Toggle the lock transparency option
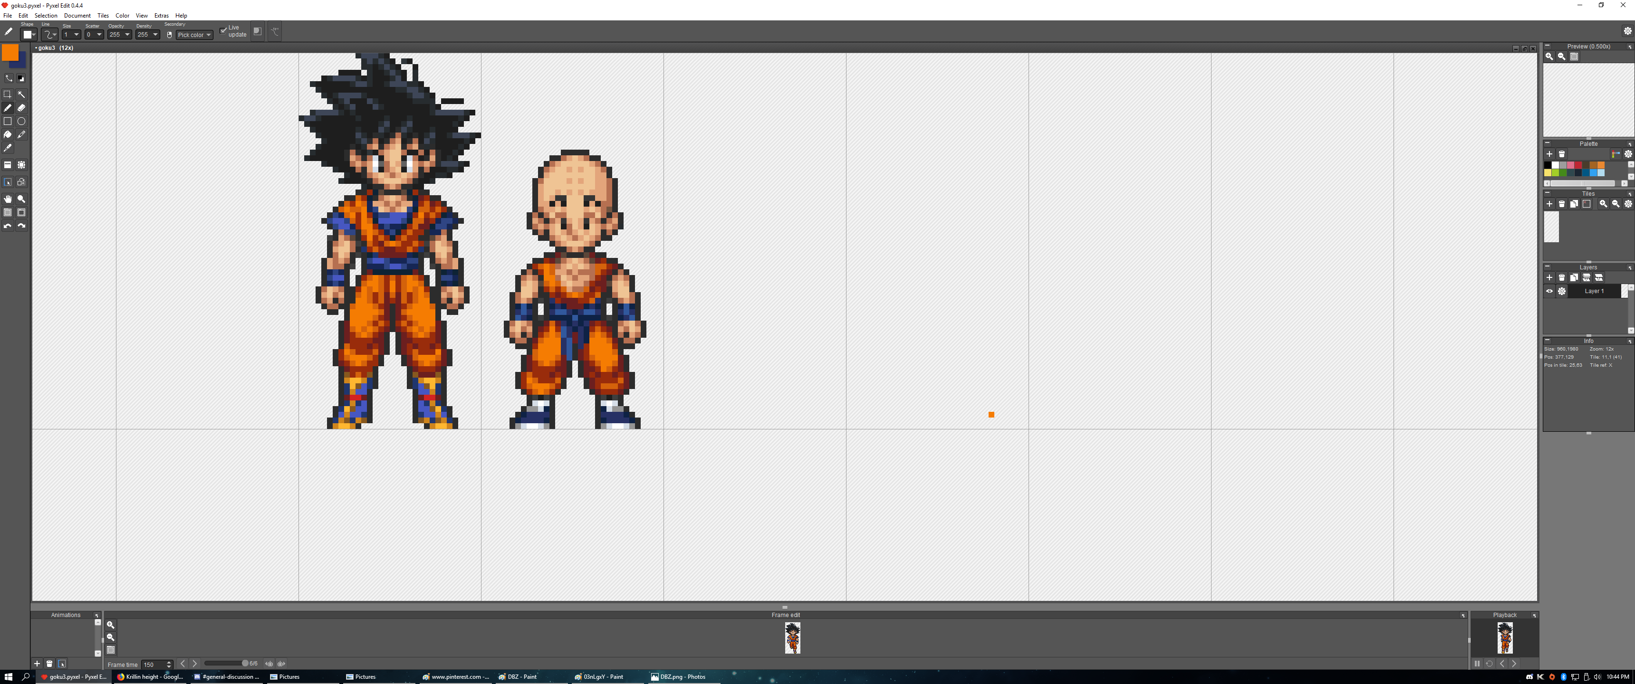The height and width of the screenshot is (684, 1635). click(x=257, y=31)
